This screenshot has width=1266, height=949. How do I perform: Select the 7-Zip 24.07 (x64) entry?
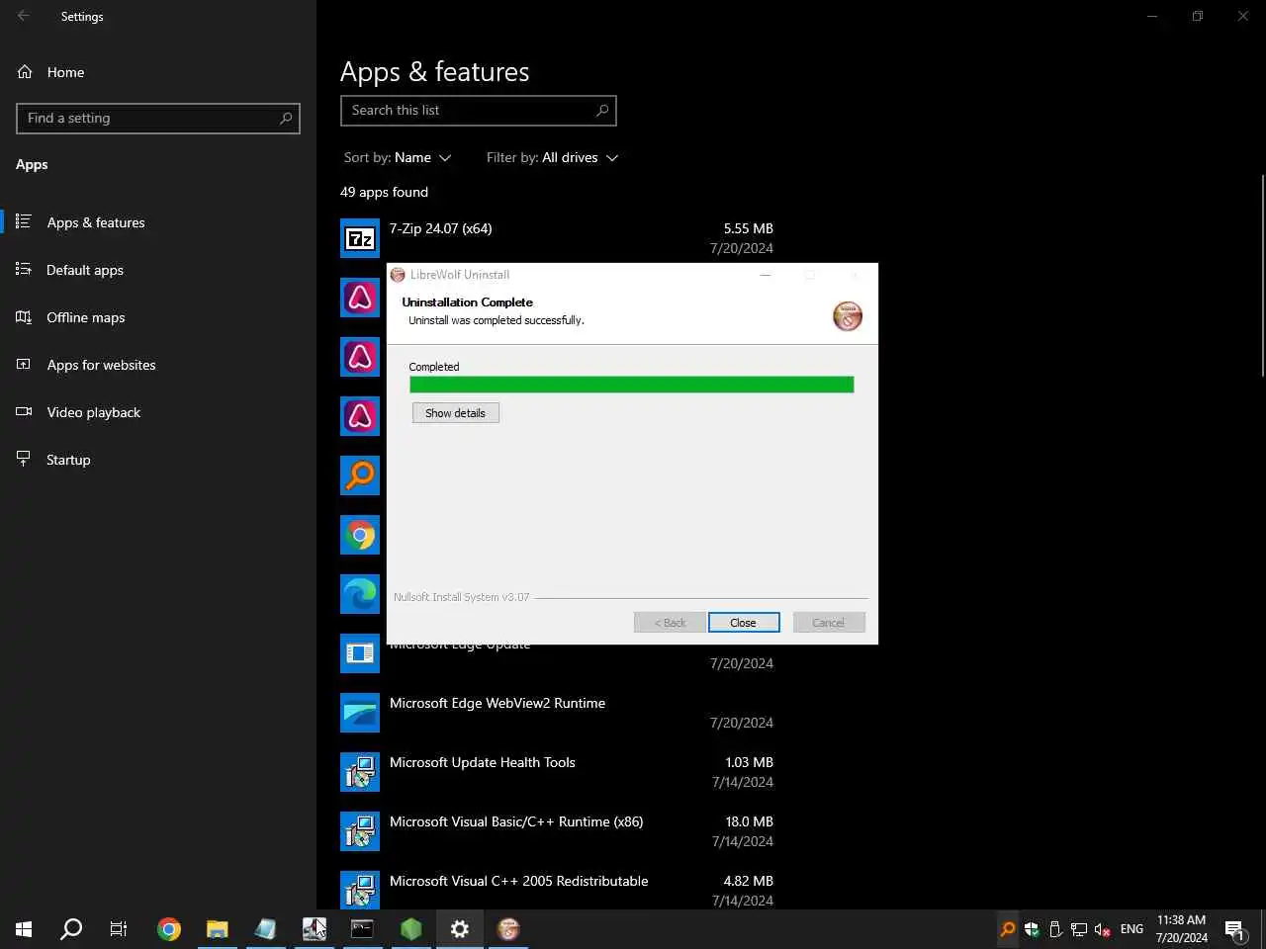coord(559,238)
